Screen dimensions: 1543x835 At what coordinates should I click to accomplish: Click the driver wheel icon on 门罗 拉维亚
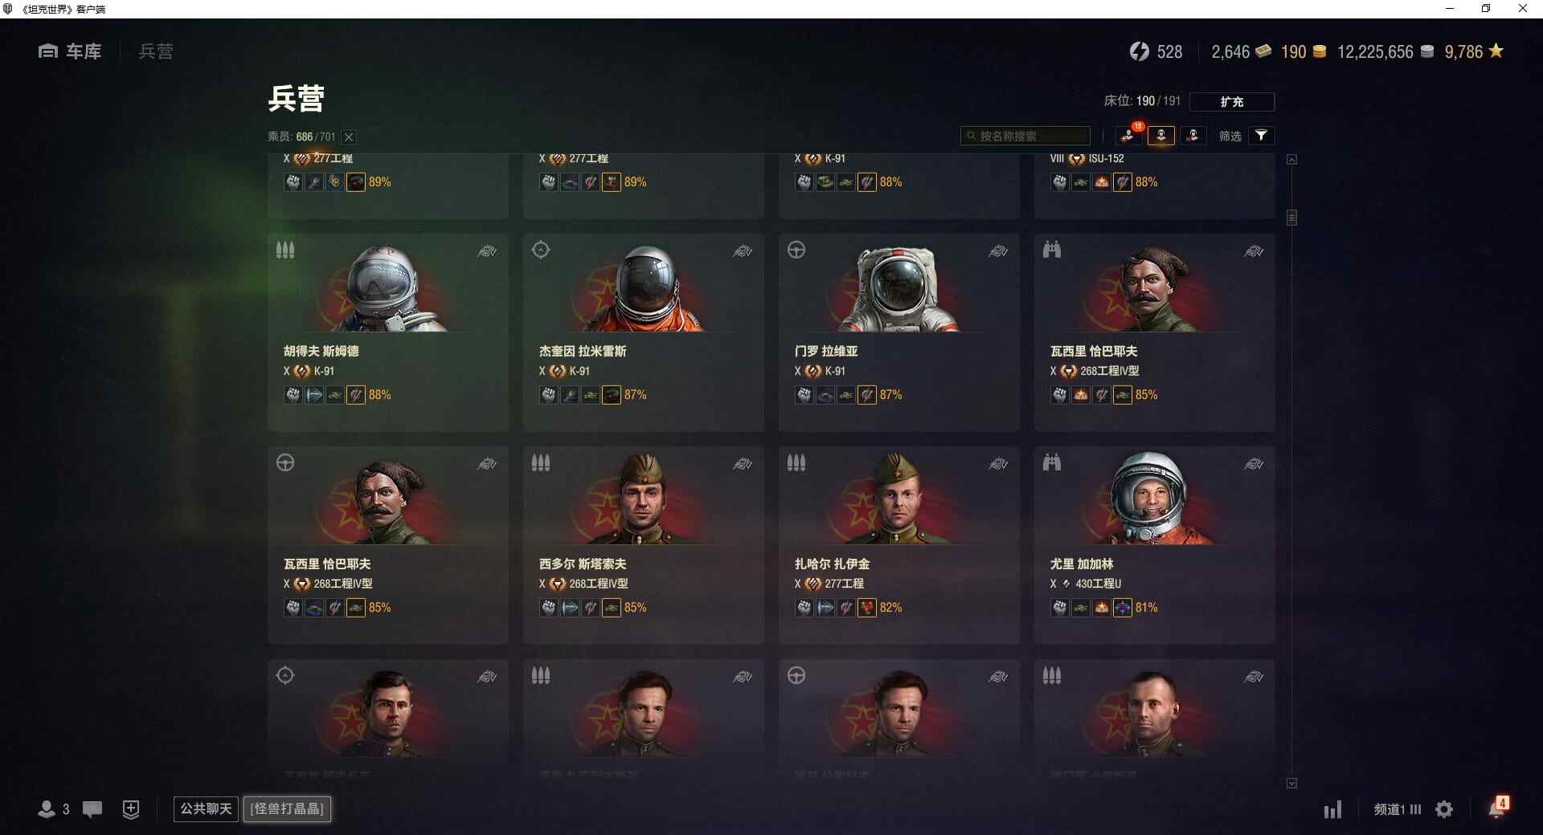796,250
